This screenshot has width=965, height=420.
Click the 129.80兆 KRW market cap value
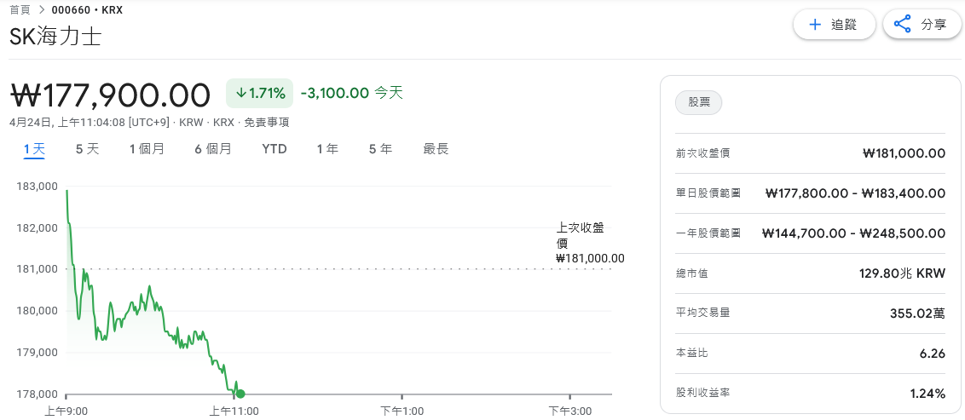point(902,273)
